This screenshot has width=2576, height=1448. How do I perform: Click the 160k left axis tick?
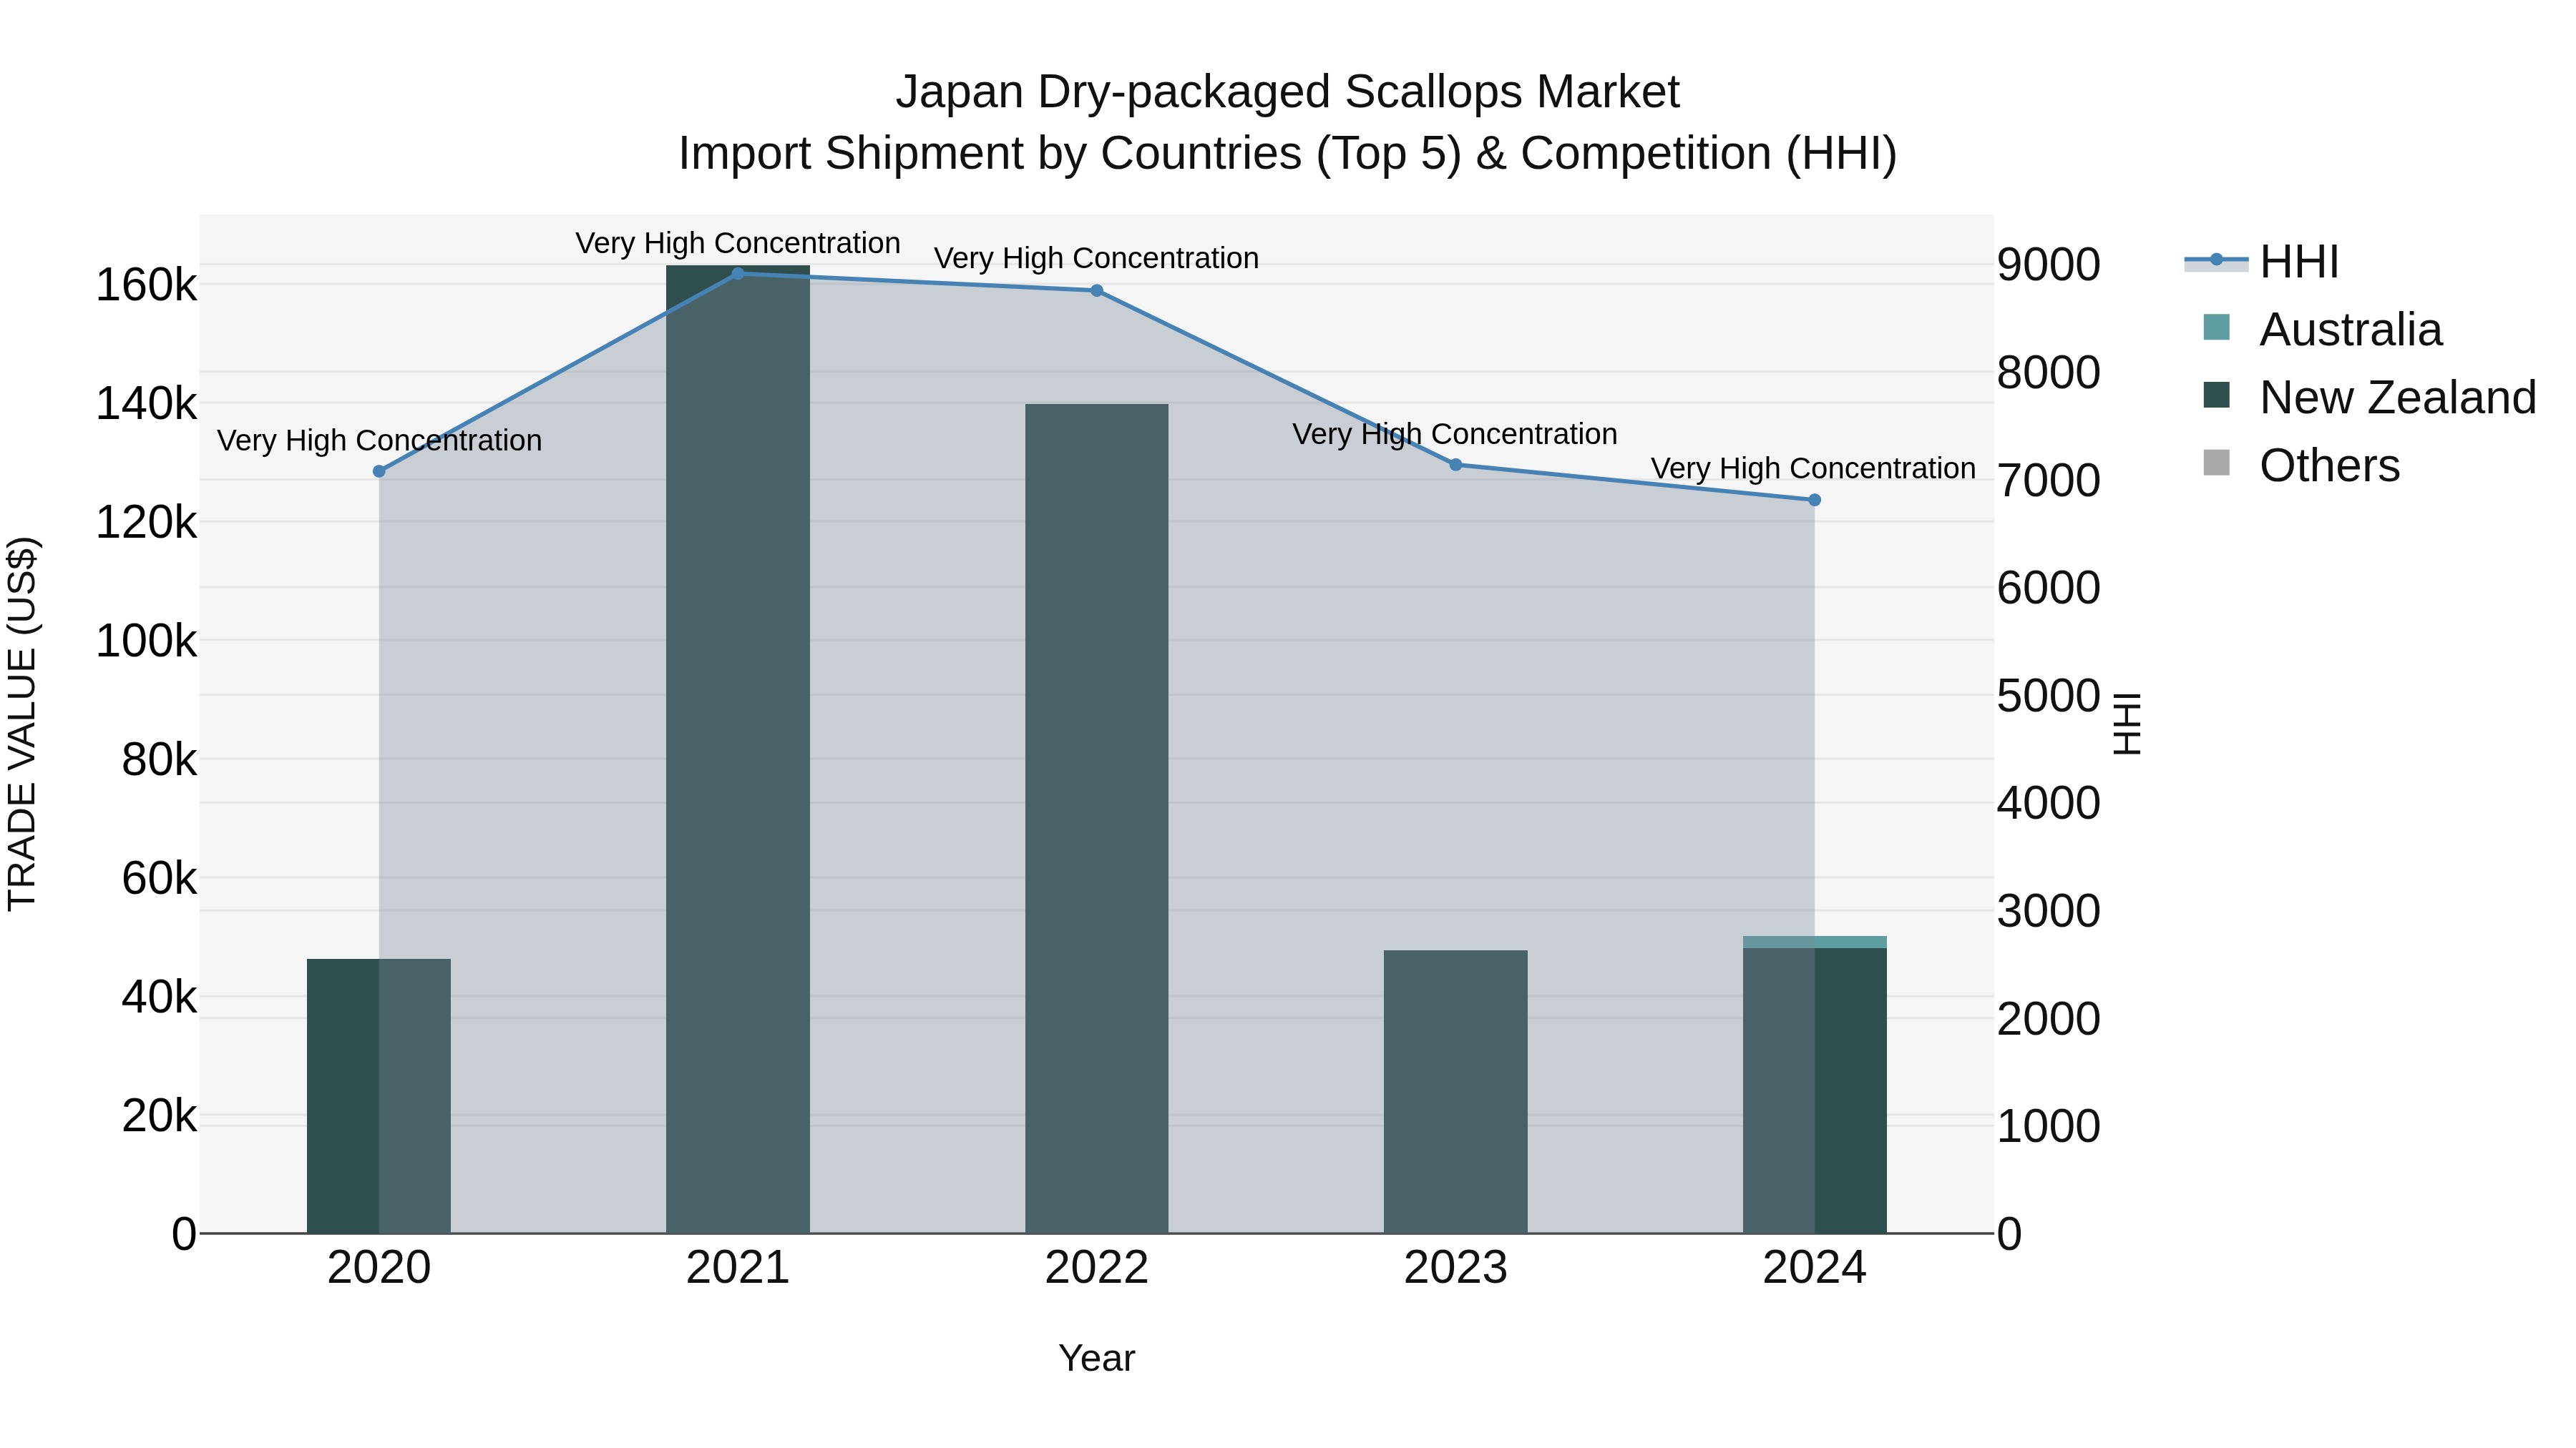147,286
